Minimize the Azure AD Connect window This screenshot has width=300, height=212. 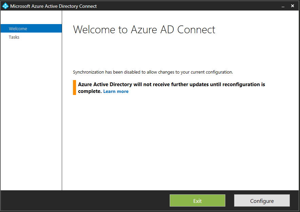(283, 6)
